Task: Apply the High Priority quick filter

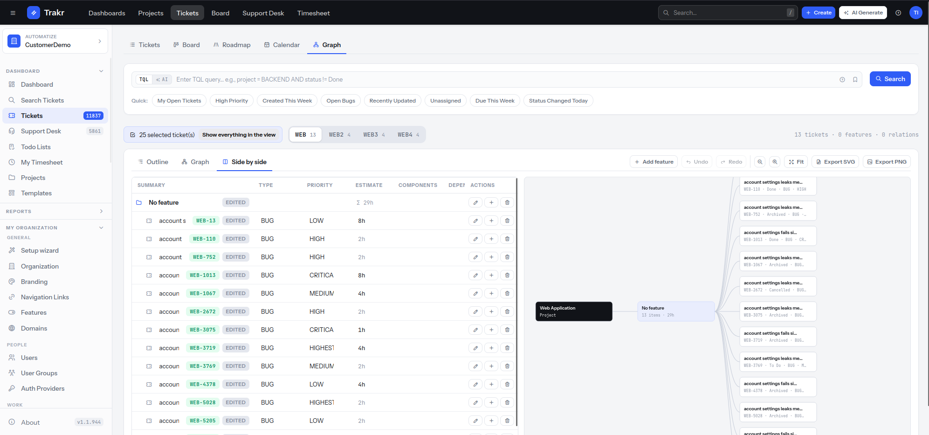Action: pyautogui.click(x=232, y=101)
